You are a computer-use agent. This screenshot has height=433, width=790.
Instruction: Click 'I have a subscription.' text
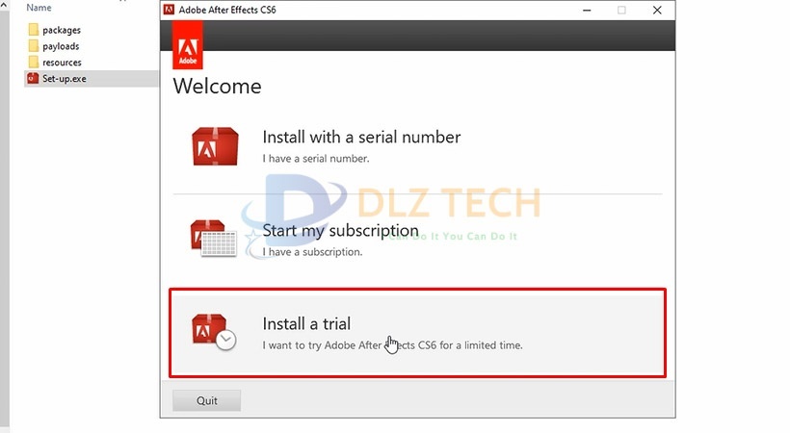[312, 252]
